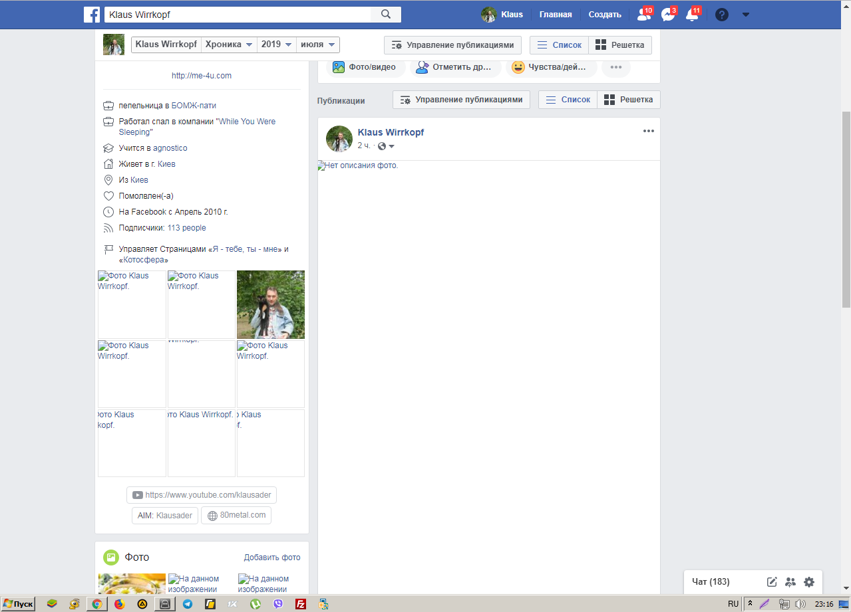The width and height of the screenshot is (851, 612).
Task: Click 113 people followers link
Action: [x=186, y=228]
